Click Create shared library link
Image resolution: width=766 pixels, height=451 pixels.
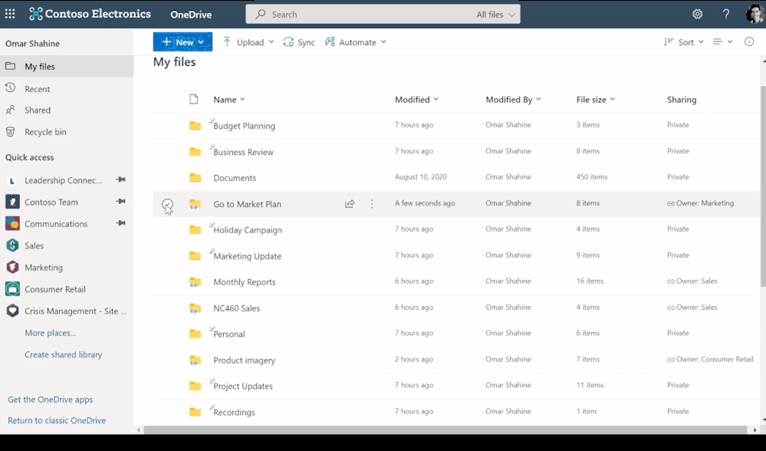pos(64,355)
